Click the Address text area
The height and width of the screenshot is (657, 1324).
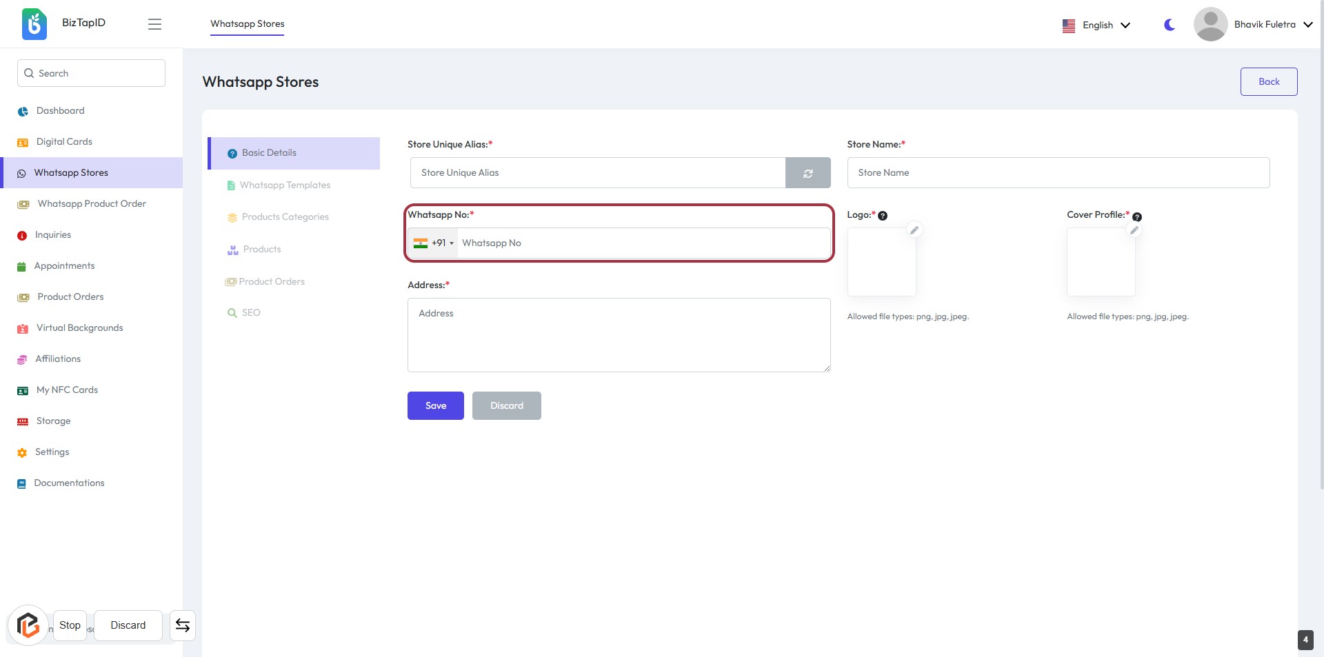619,335
